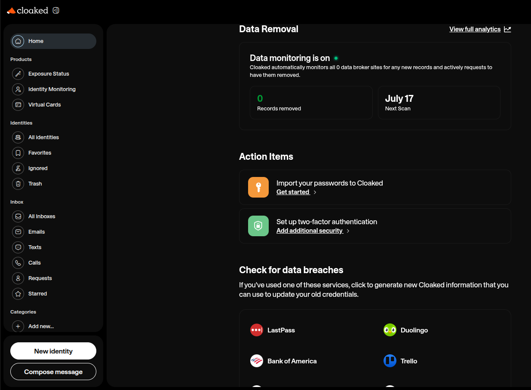The width and height of the screenshot is (531, 390).
Task: Click the LastPass red logo icon
Action: click(x=257, y=330)
